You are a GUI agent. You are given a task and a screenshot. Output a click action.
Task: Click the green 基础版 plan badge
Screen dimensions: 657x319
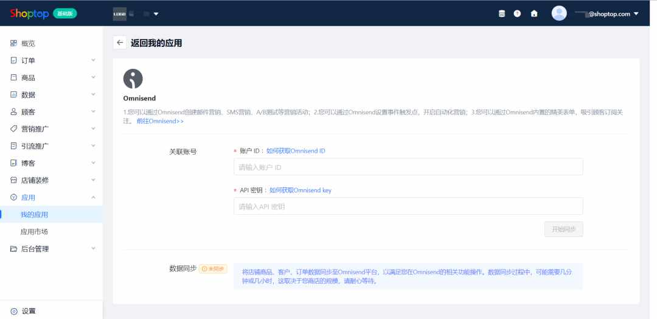click(65, 13)
